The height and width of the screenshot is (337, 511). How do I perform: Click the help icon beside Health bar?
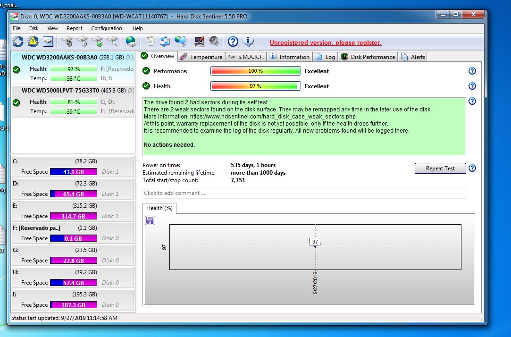[x=472, y=86]
